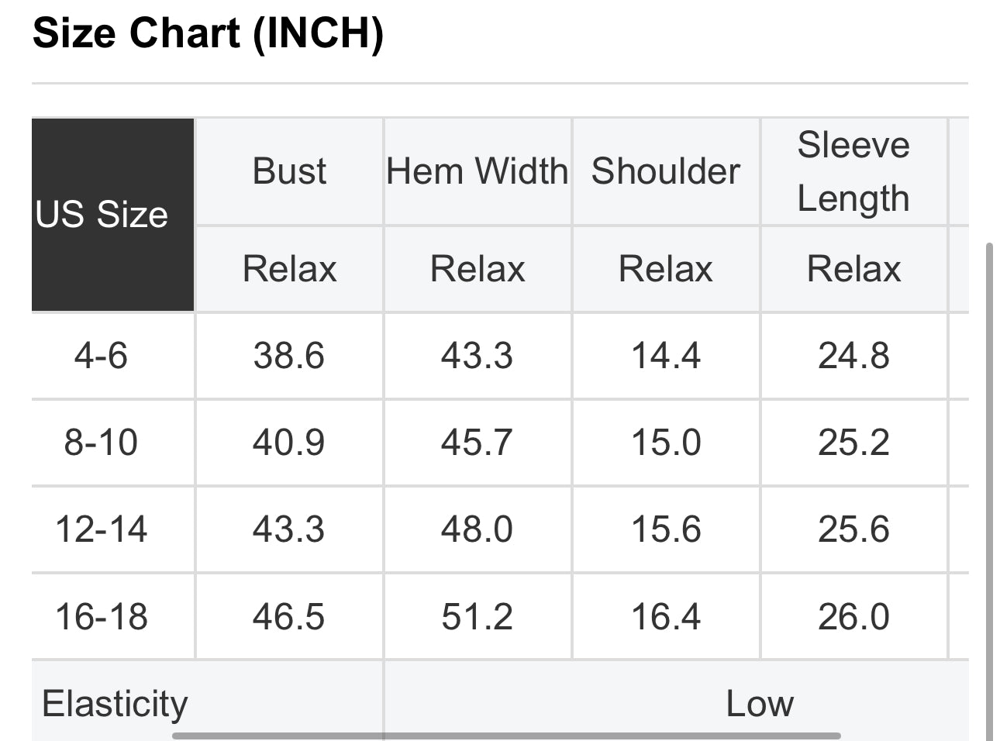Click the Hem Width column header

pyautogui.click(x=478, y=171)
